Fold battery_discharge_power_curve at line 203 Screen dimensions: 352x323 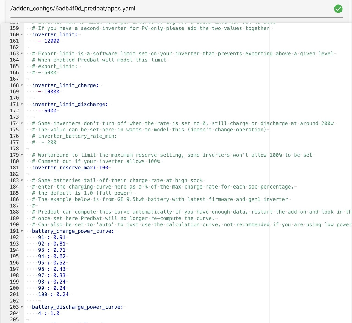pos(22,307)
